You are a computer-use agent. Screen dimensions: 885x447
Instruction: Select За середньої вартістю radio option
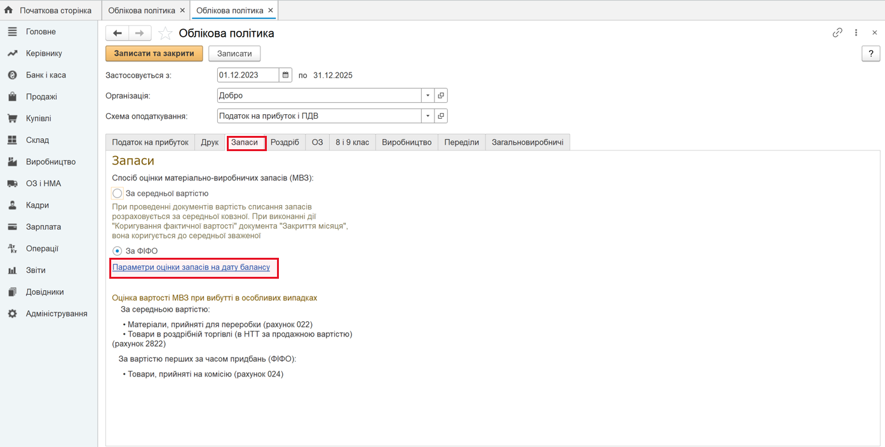(118, 193)
